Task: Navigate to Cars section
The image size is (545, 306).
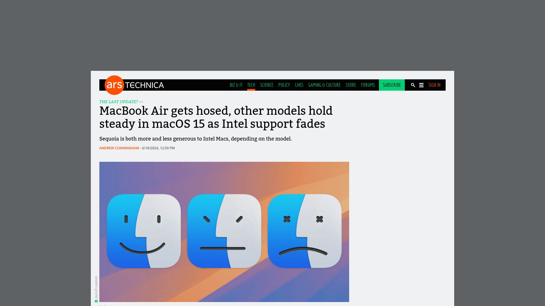Action: pyautogui.click(x=299, y=85)
